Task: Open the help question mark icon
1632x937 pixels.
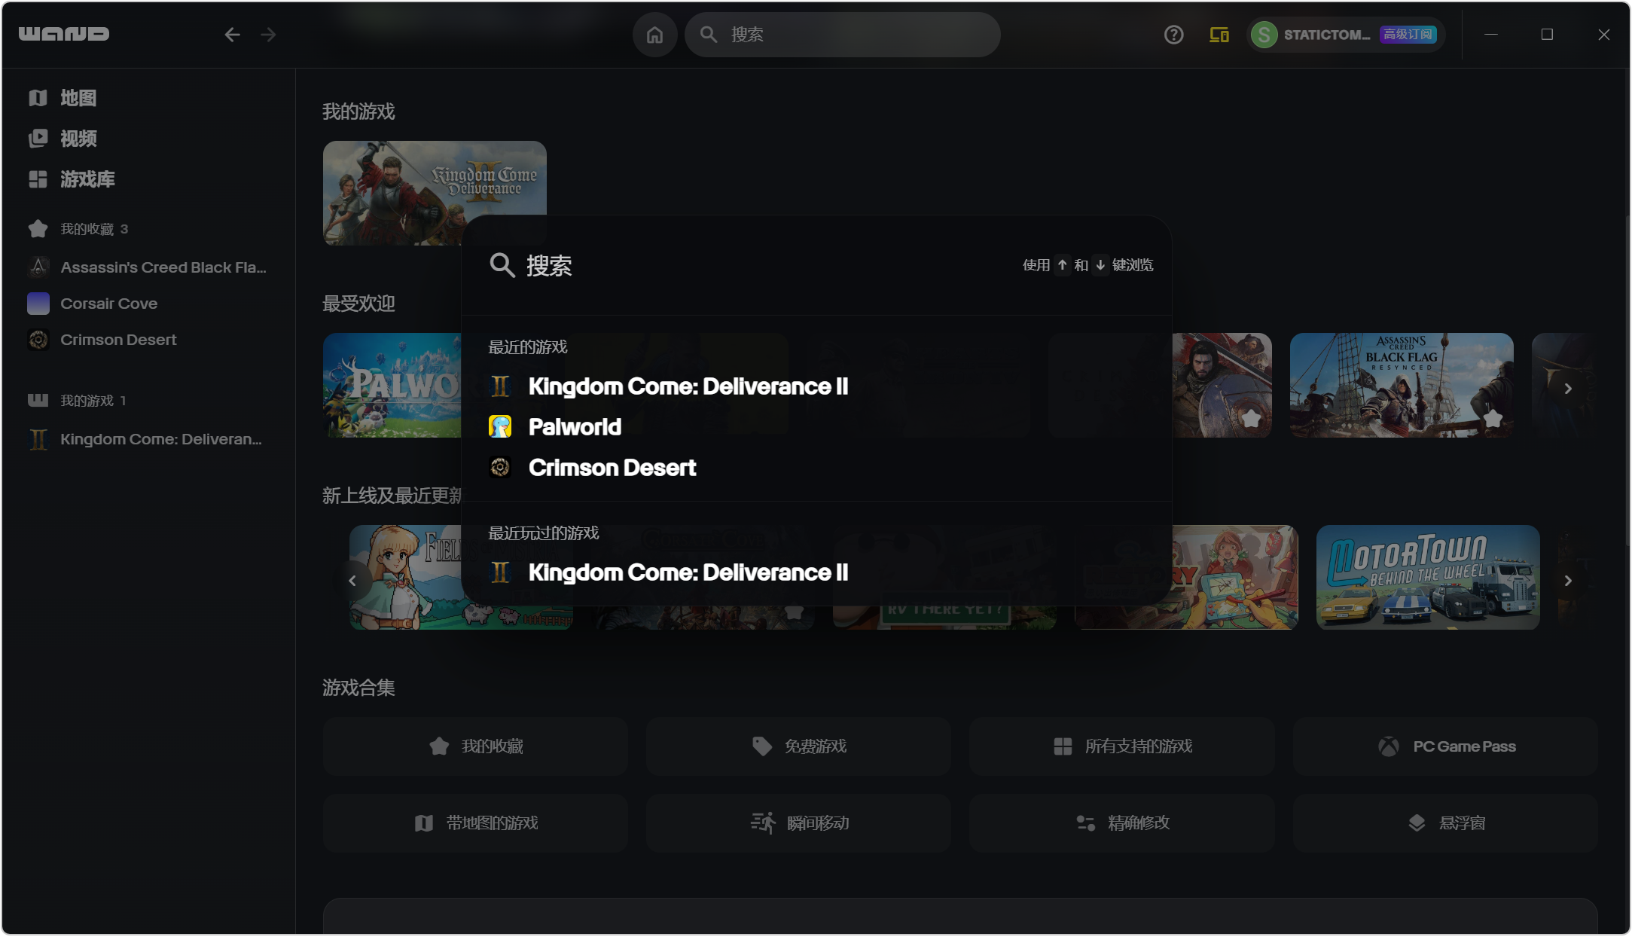Action: [1173, 35]
